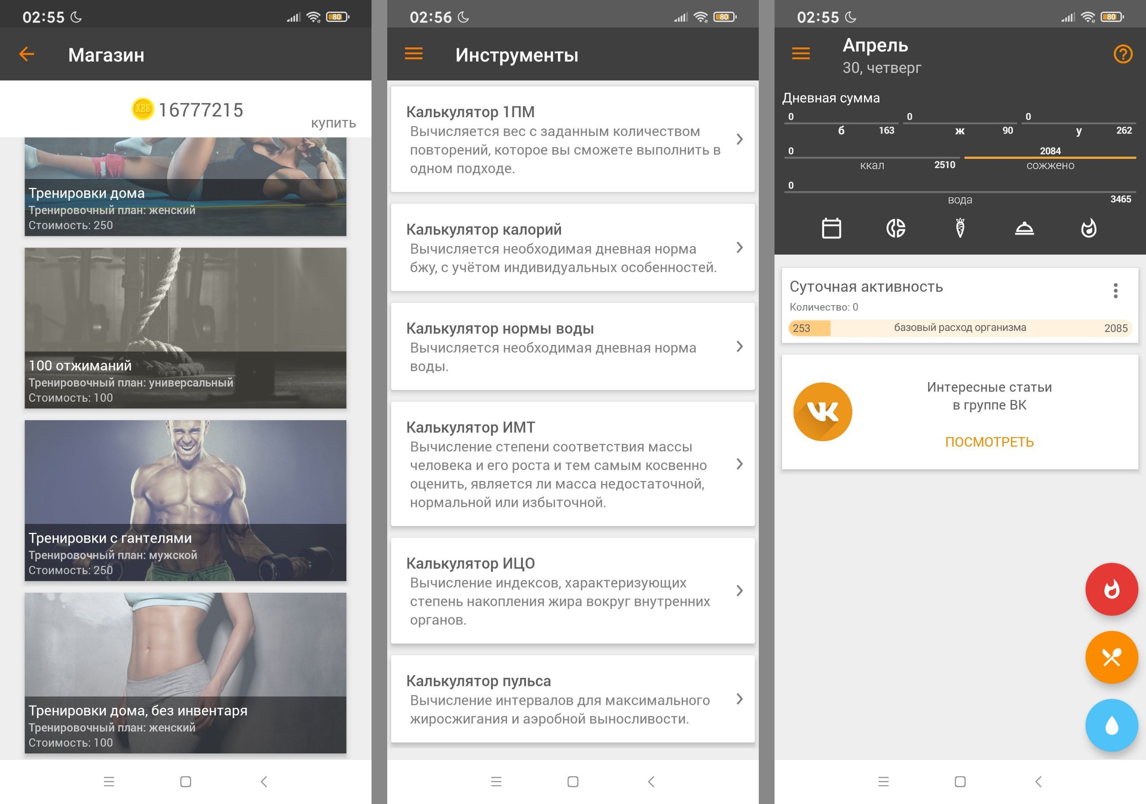The height and width of the screenshot is (804, 1146).
Task: Open hamburger menu on Инструменты screen
Action: [x=413, y=54]
